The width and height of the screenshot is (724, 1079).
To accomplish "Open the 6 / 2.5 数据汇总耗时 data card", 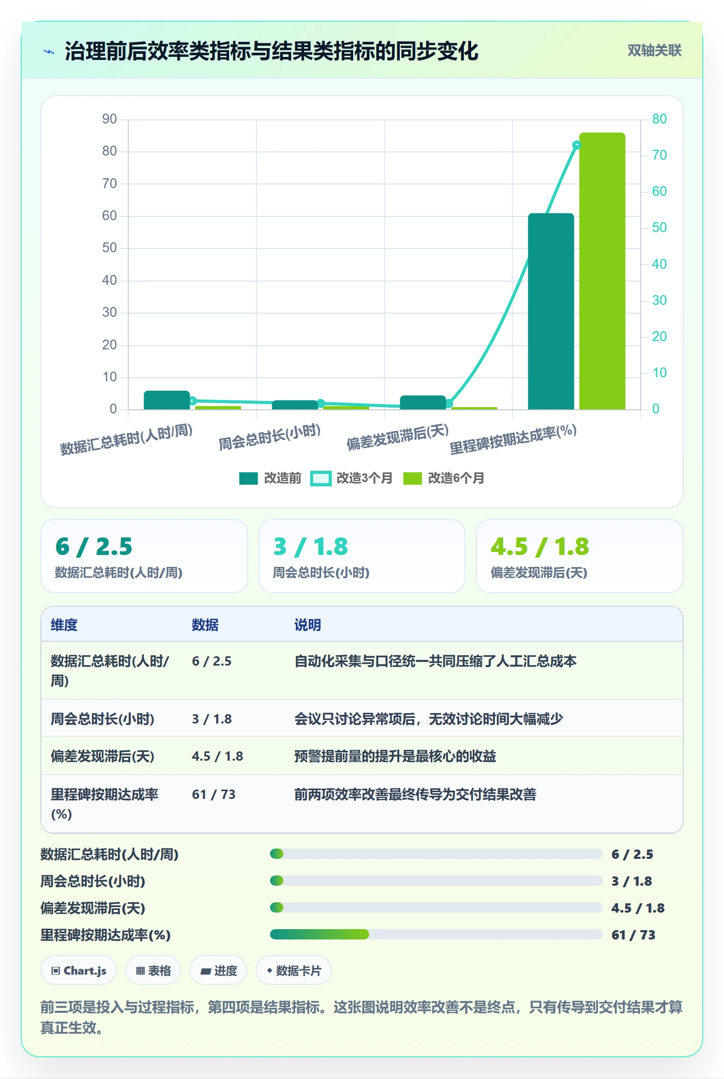I will click(x=144, y=556).
